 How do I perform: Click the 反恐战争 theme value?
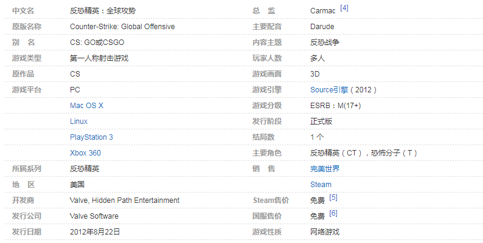[x=325, y=43]
